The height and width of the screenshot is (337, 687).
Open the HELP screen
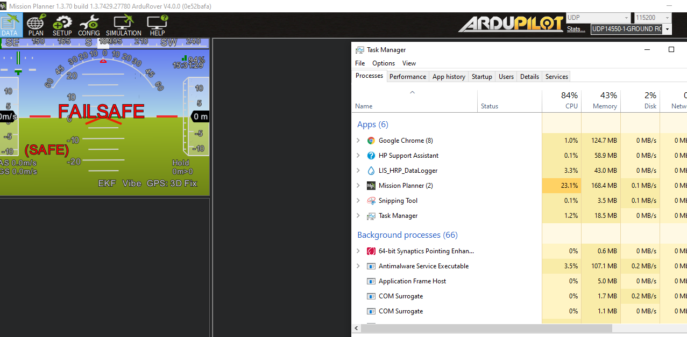(157, 25)
